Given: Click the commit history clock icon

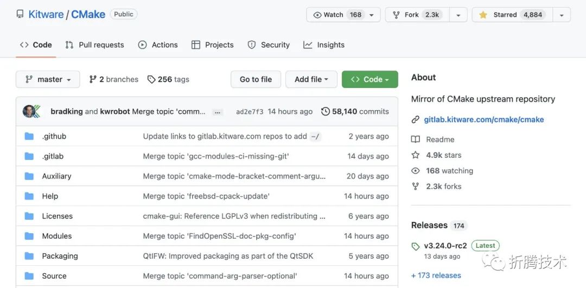Looking at the screenshot, I should click(x=326, y=111).
